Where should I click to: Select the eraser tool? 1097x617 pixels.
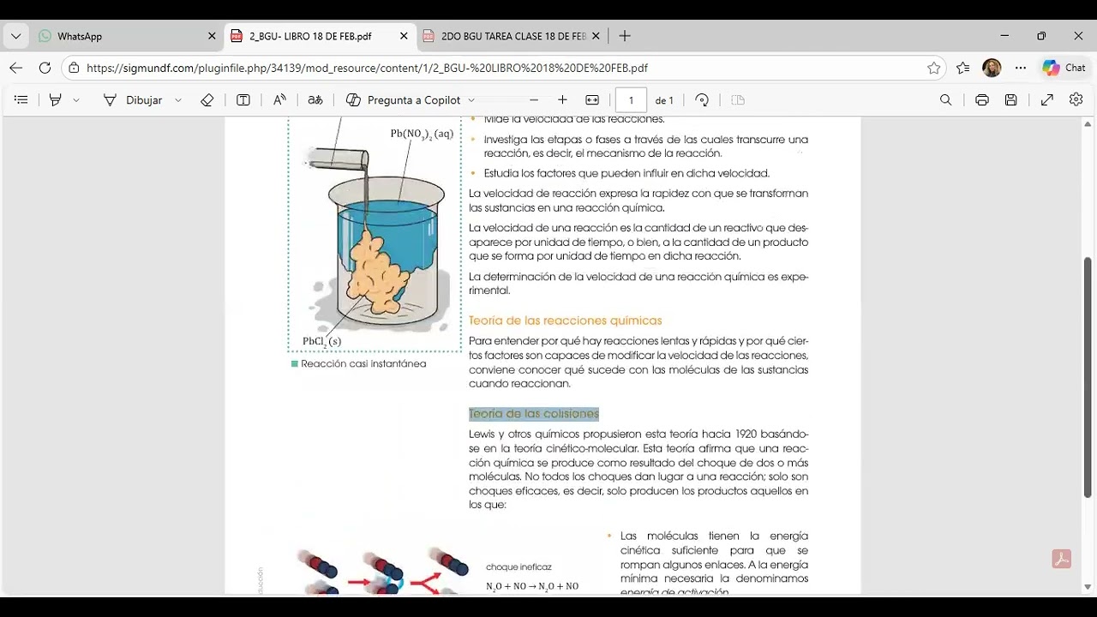pyautogui.click(x=207, y=100)
